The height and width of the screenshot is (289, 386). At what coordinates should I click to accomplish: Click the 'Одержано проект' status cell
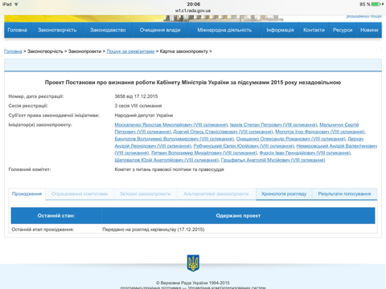click(x=238, y=216)
